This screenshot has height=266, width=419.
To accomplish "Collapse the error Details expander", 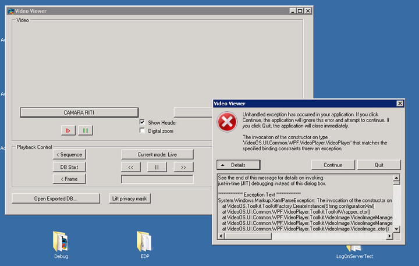I will (x=239, y=165).
